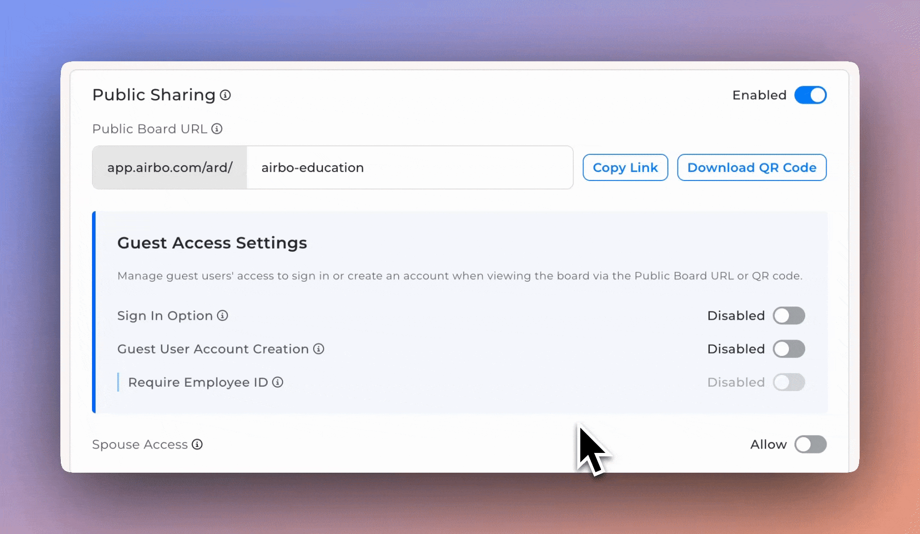
Task: Turn on Guest User Account Creation toggle
Action: pos(789,349)
